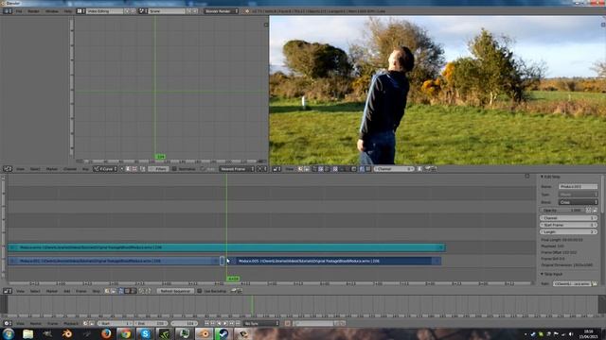Screen dimensions: 606x340
Task: Open the Window menu
Action: click(52, 11)
